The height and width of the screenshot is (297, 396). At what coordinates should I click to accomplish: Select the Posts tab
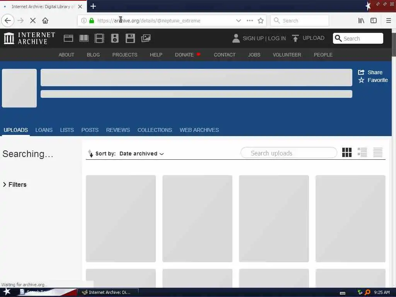coord(90,130)
